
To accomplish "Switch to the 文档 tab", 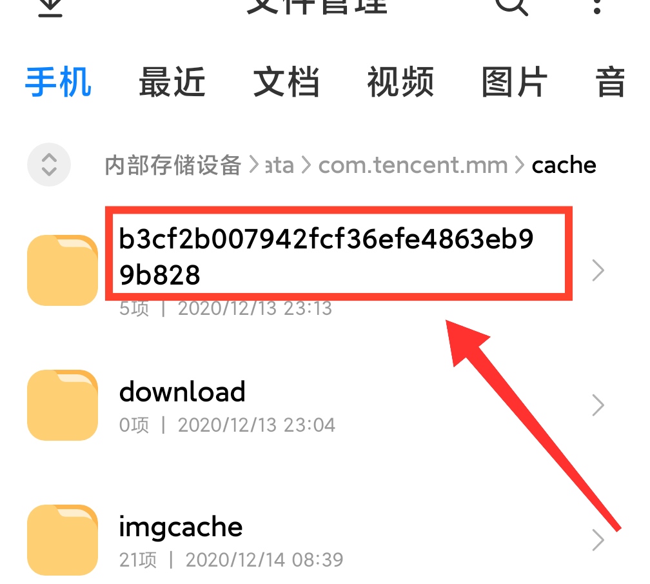I will tap(286, 82).
